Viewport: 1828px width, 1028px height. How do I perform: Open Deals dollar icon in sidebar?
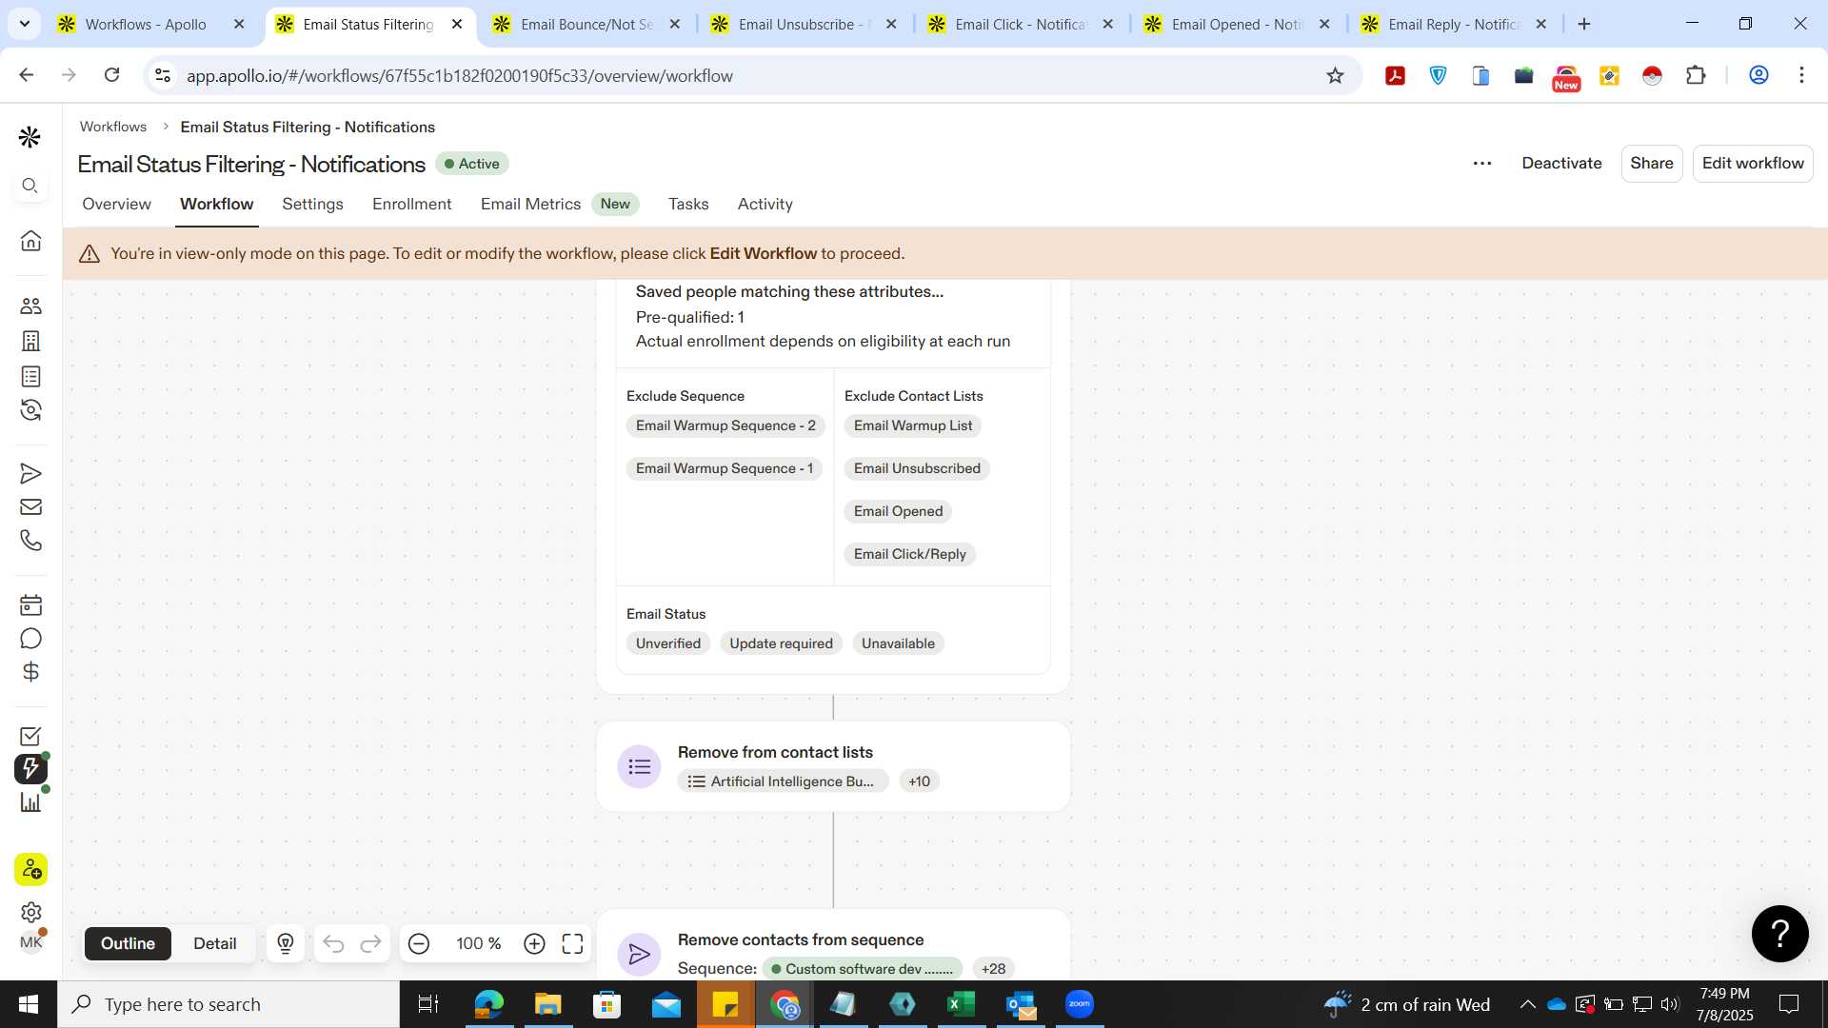coord(30,672)
